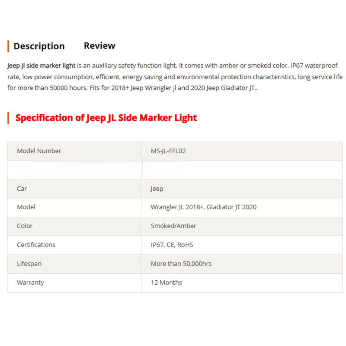This screenshot has height=346, width=346.
Task: Click the 'Car' row label
Action: click(22, 189)
